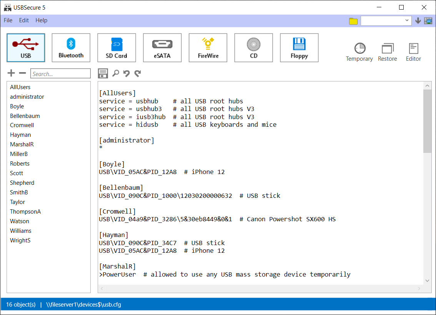Click the >PowerUser line in editor
436x315 pixels.
tap(225, 275)
